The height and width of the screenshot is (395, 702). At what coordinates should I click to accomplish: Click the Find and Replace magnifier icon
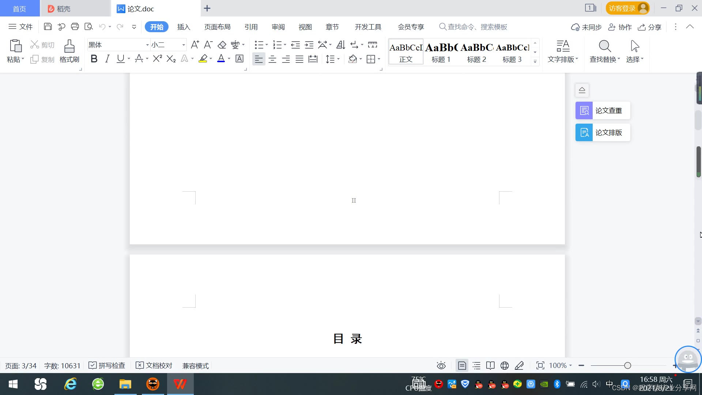click(605, 47)
